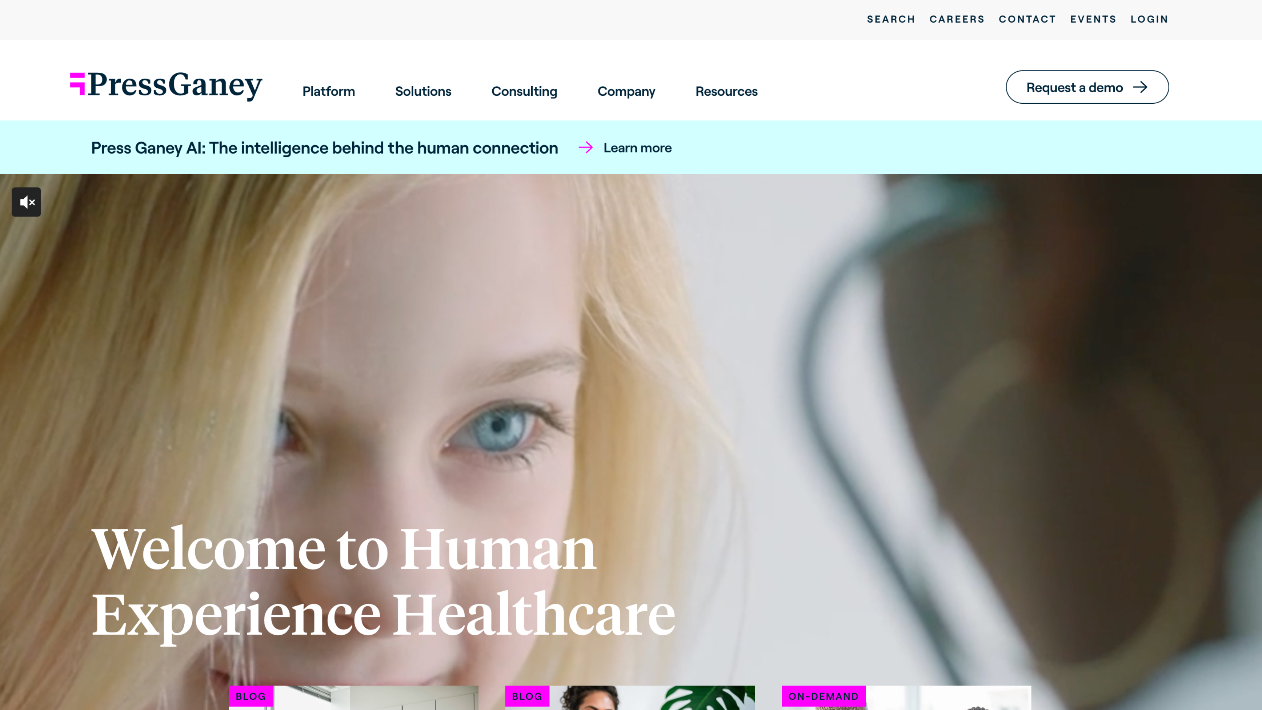Open the Search link

(891, 19)
